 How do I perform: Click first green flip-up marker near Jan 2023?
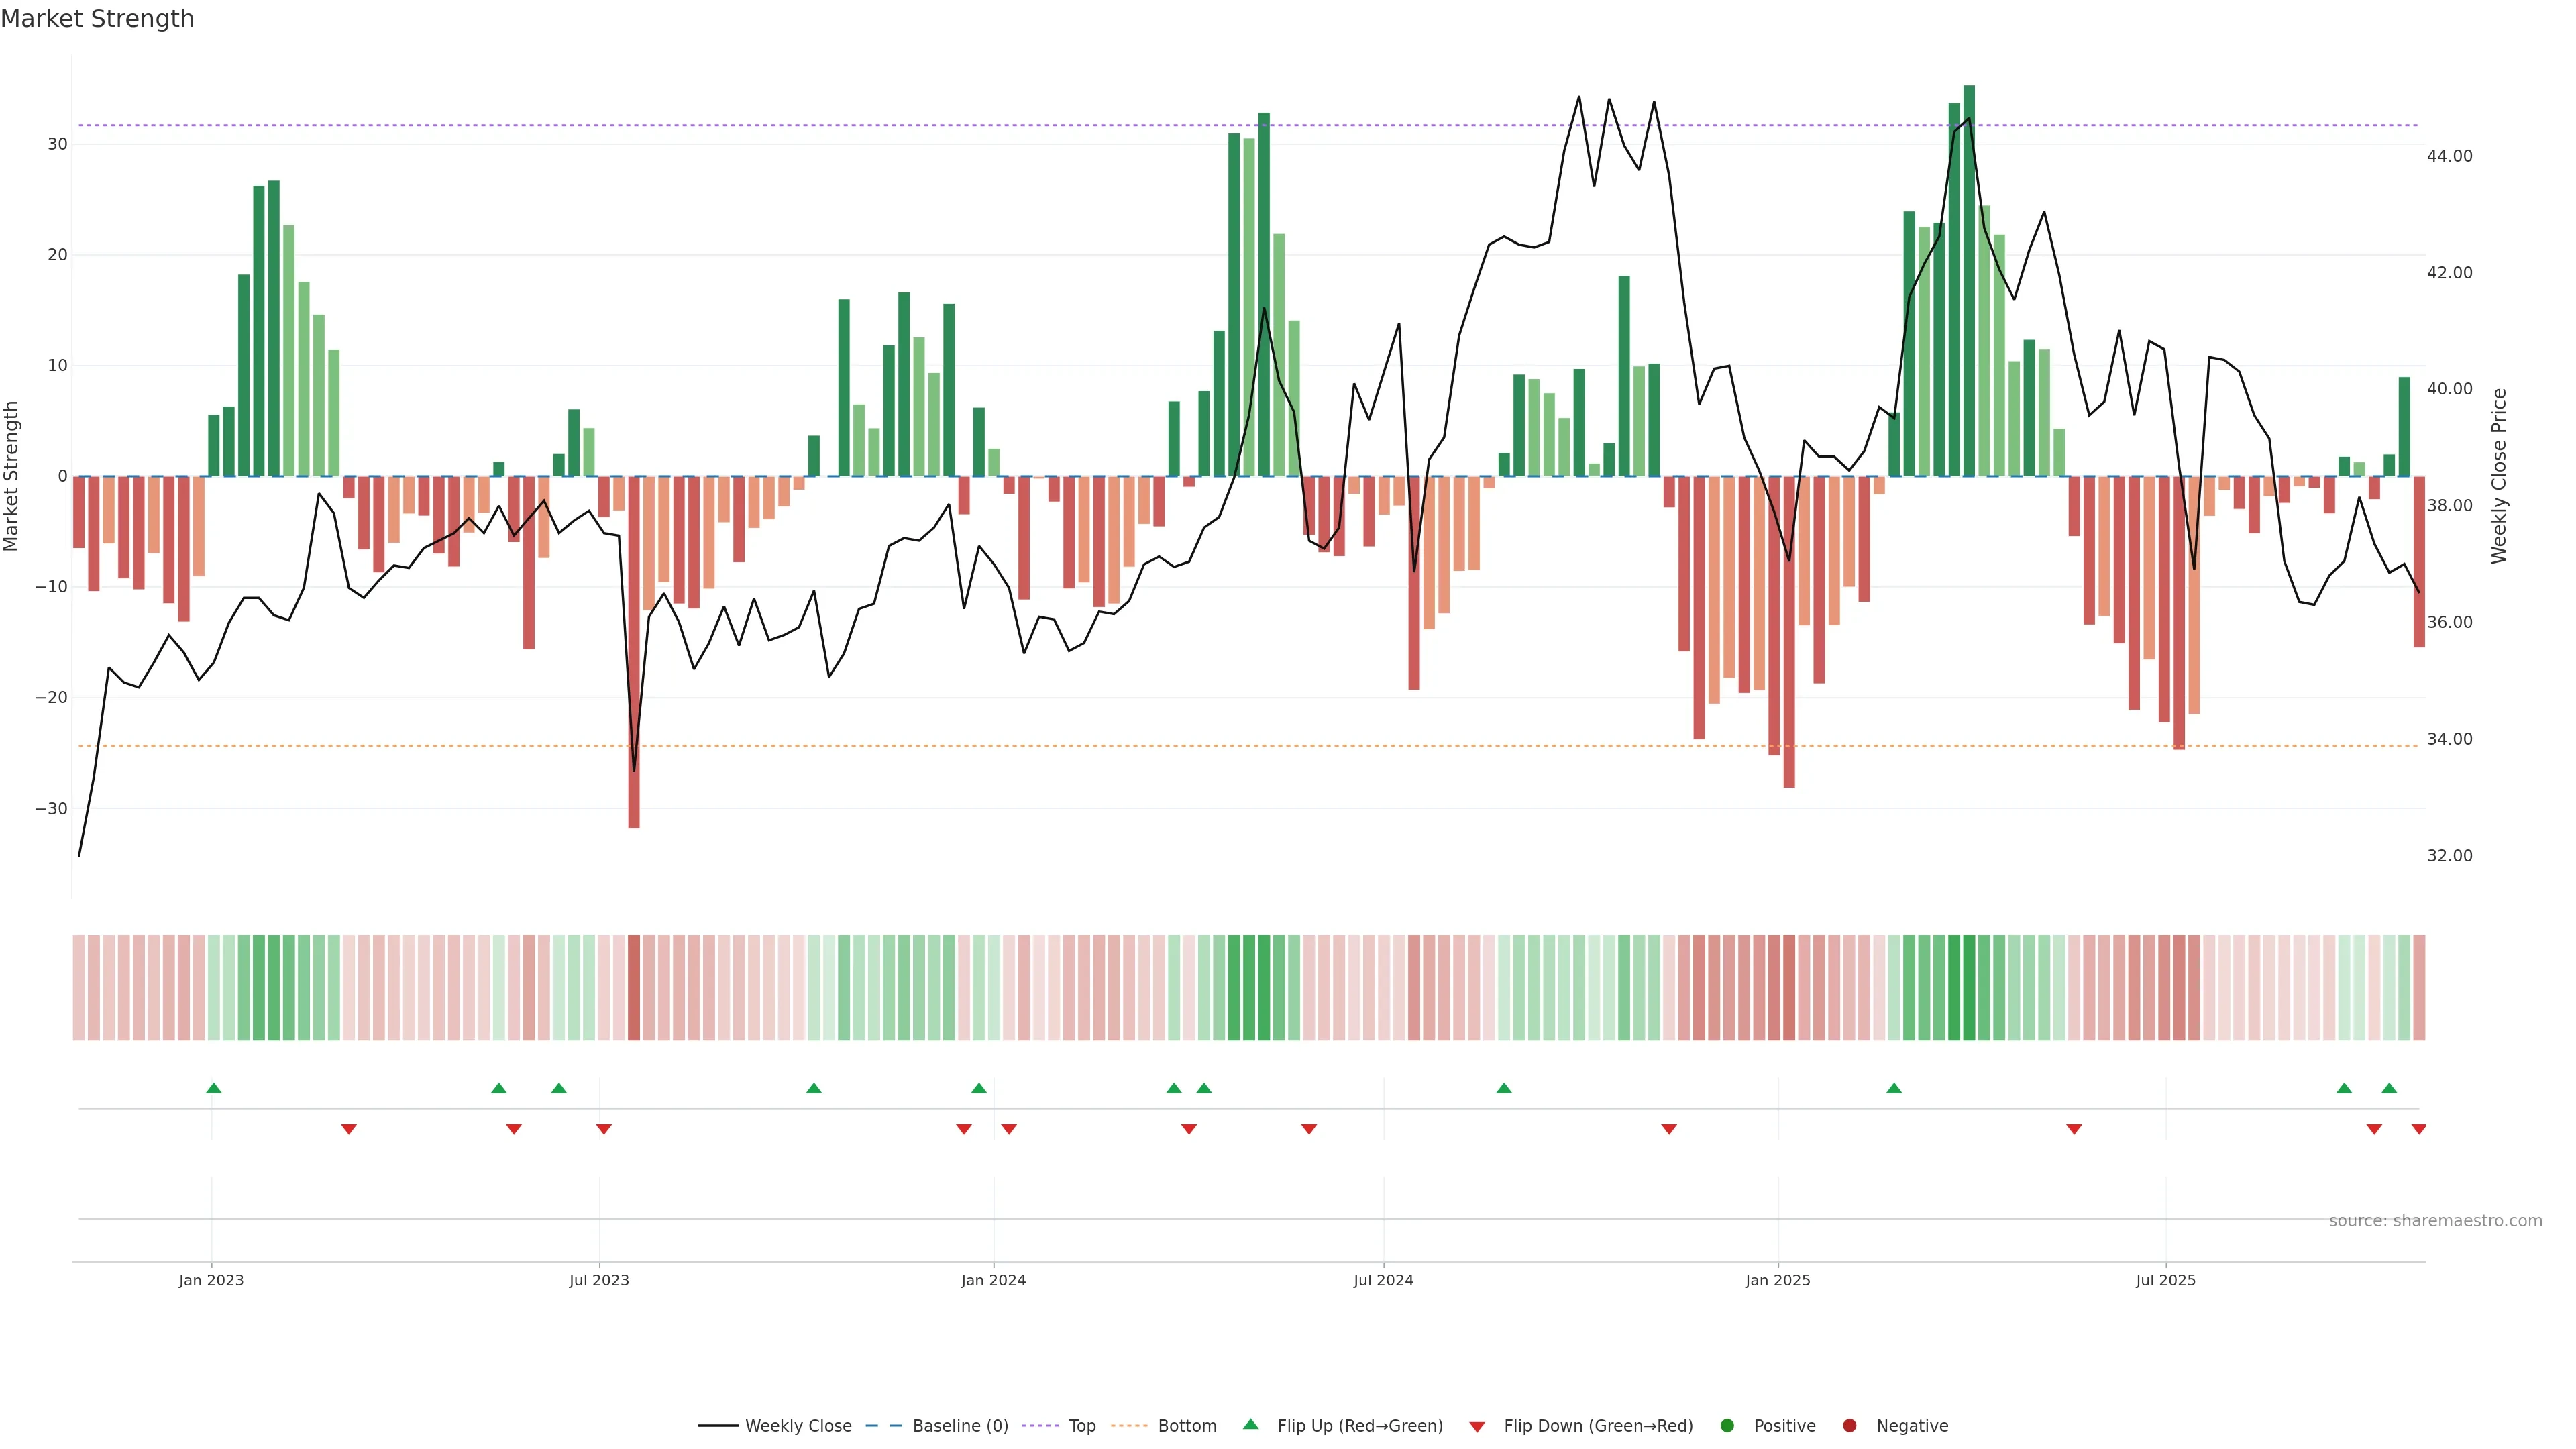tap(214, 1088)
